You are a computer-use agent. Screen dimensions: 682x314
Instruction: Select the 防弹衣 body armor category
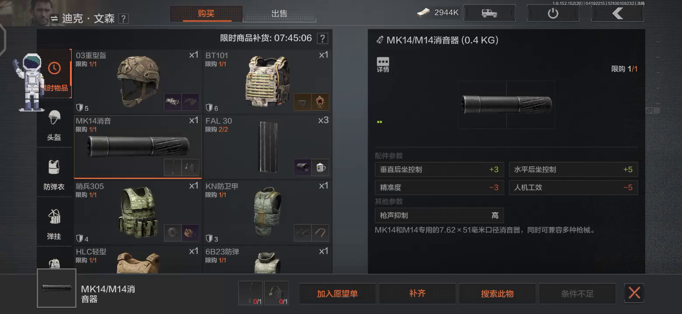click(x=54, y=173)
